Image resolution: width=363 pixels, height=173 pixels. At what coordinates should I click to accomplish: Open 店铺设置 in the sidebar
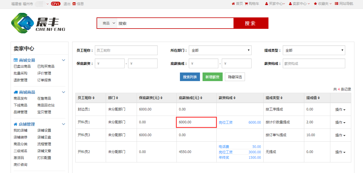[44, 130]
